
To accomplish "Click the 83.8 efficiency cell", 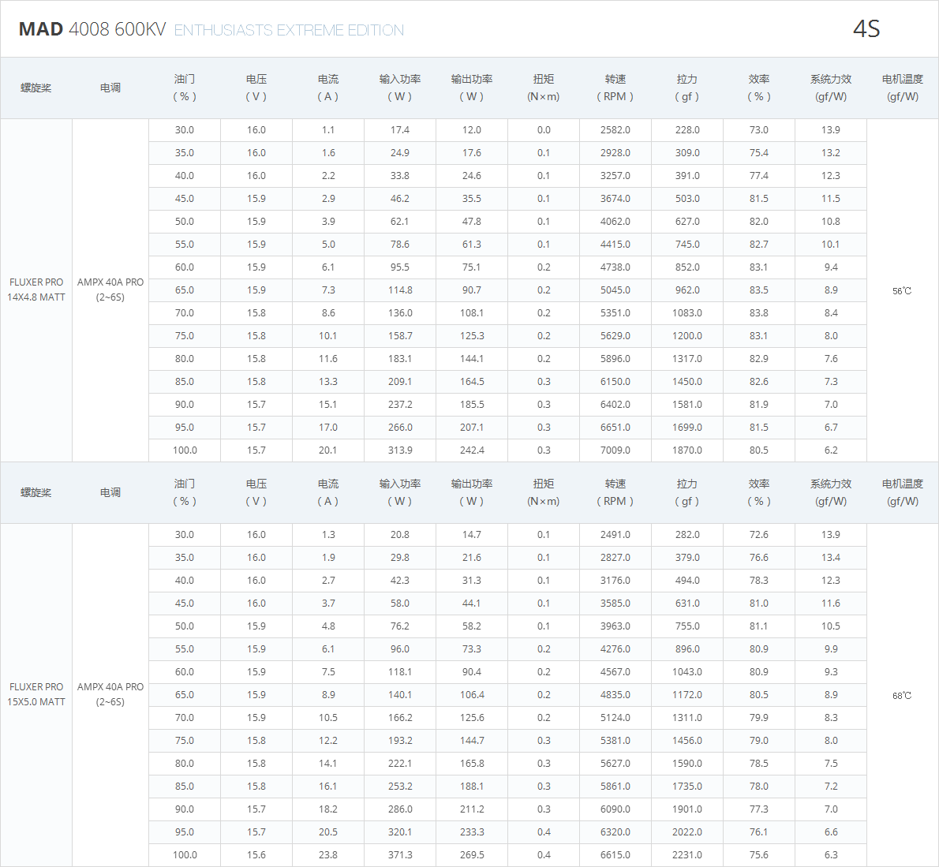I will click(x=759, y=313).
